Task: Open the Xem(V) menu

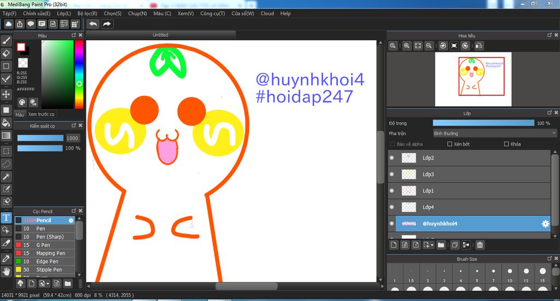Action: 186,14
